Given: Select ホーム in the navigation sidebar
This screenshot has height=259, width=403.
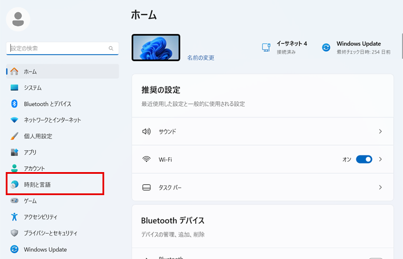Looking at the screenshot, I should pyautogui.click(x=62, y=71).
